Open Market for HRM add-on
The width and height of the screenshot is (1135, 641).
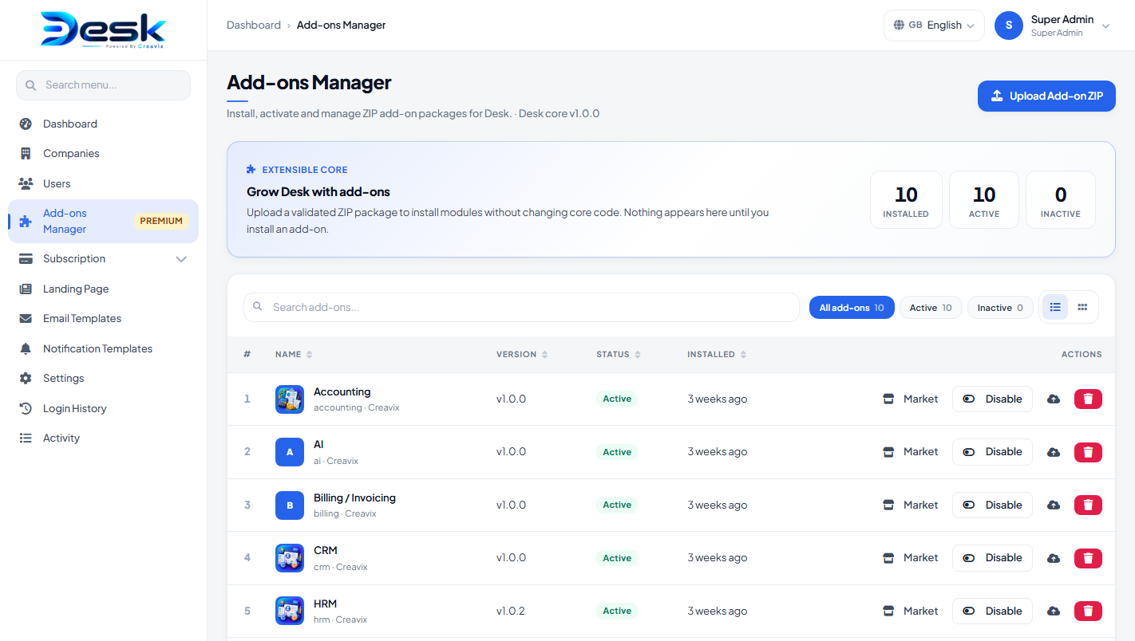pyautogui.click(x=910, y=611)
